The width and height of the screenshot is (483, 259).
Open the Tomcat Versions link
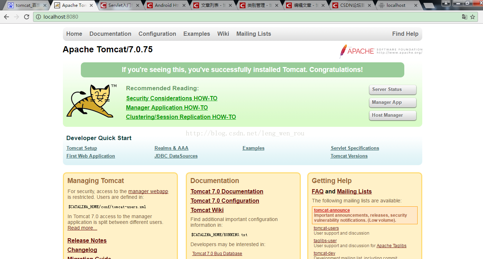point(349,156)
